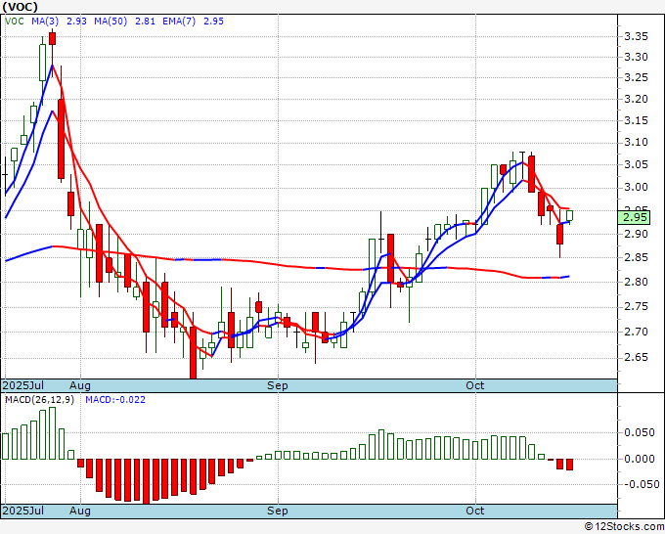Image resolution: width=665 pixels, height=534 pixels.
Task: Click the 0.050 MACD axis label
Action: [x=640, y=432]
